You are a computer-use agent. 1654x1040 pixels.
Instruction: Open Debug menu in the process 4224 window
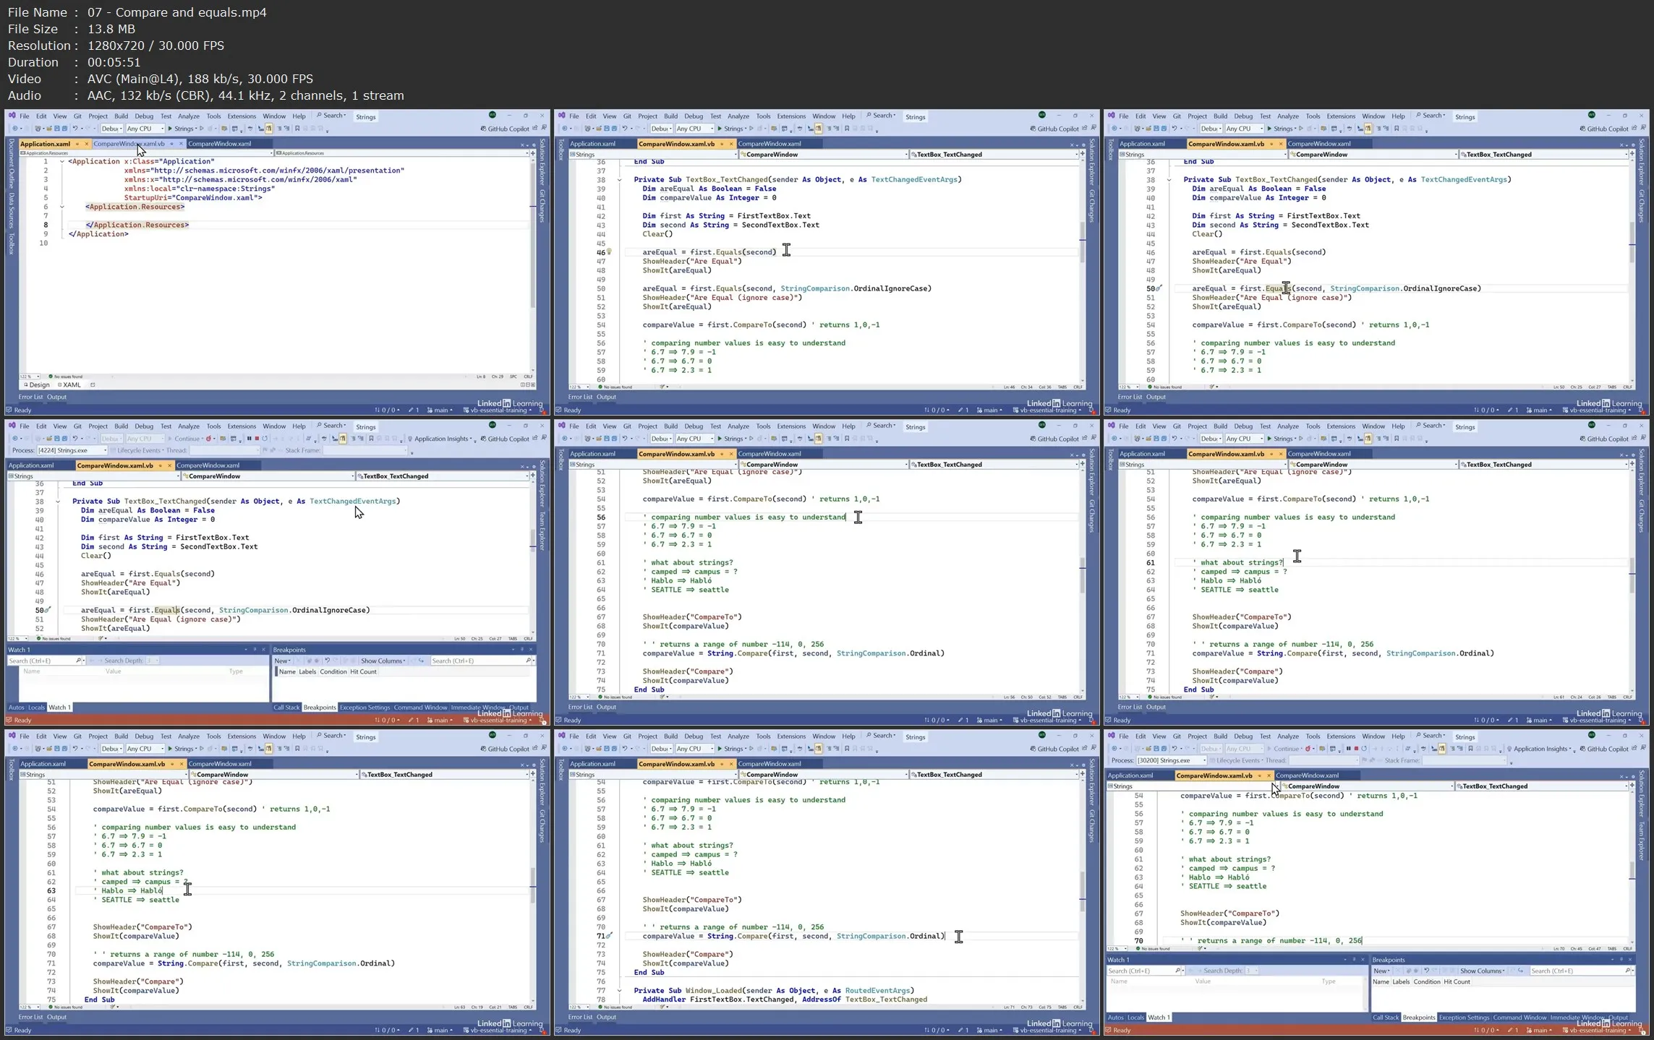(144, 426)
